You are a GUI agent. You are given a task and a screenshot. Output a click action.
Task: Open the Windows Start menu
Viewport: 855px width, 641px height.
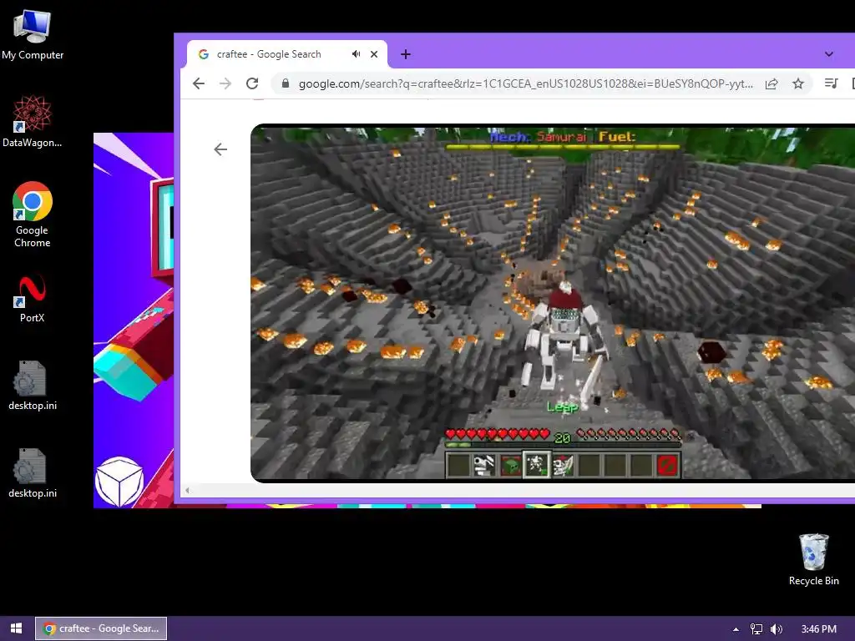17,628
